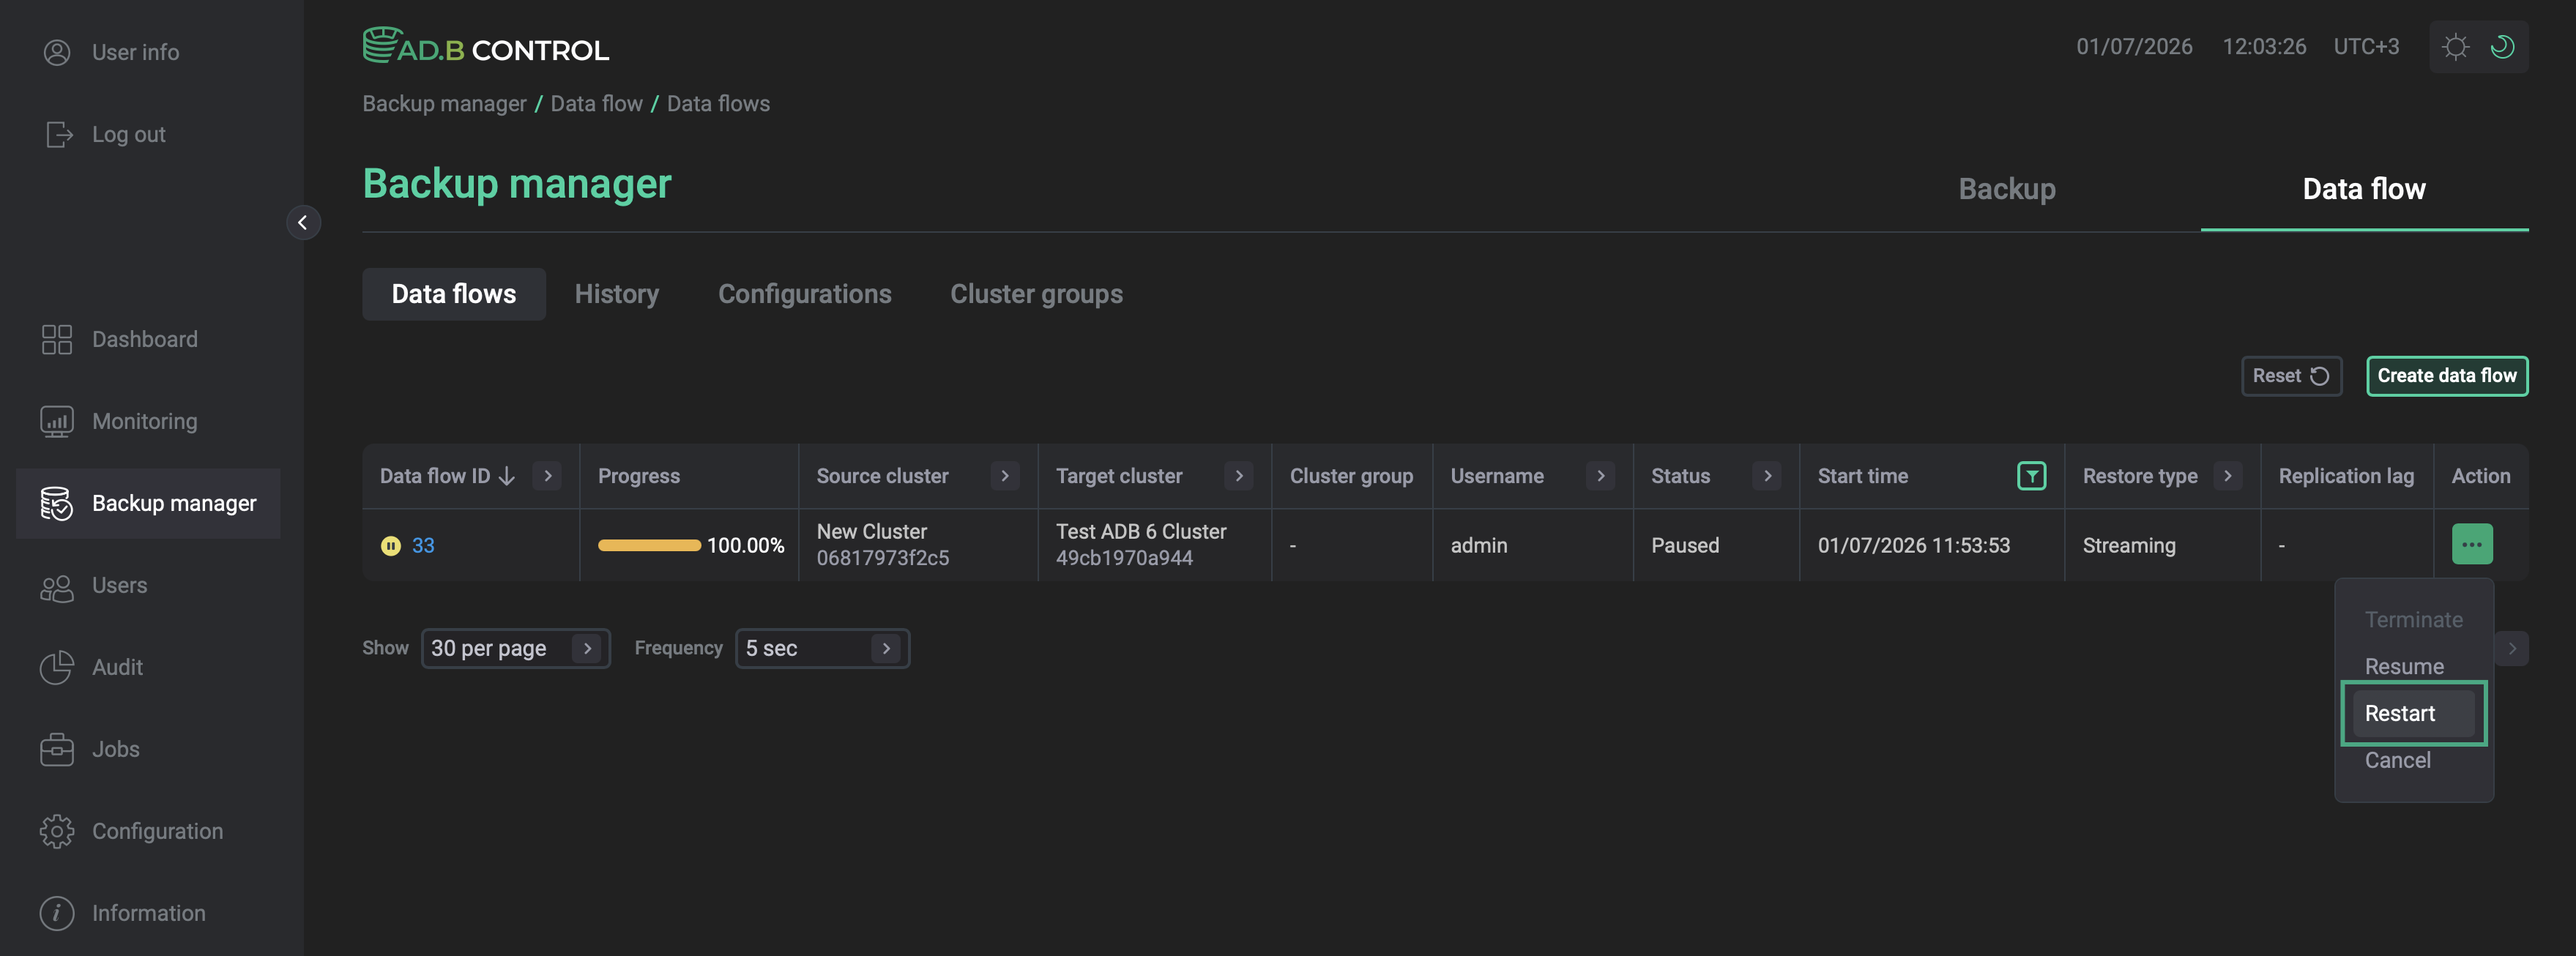Click Backup manager breadcrumb link
Viewport: 2576px width, 956px height.
tap(444, 104)
